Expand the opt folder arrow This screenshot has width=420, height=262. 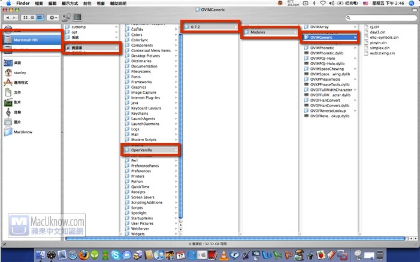[116, 32]
